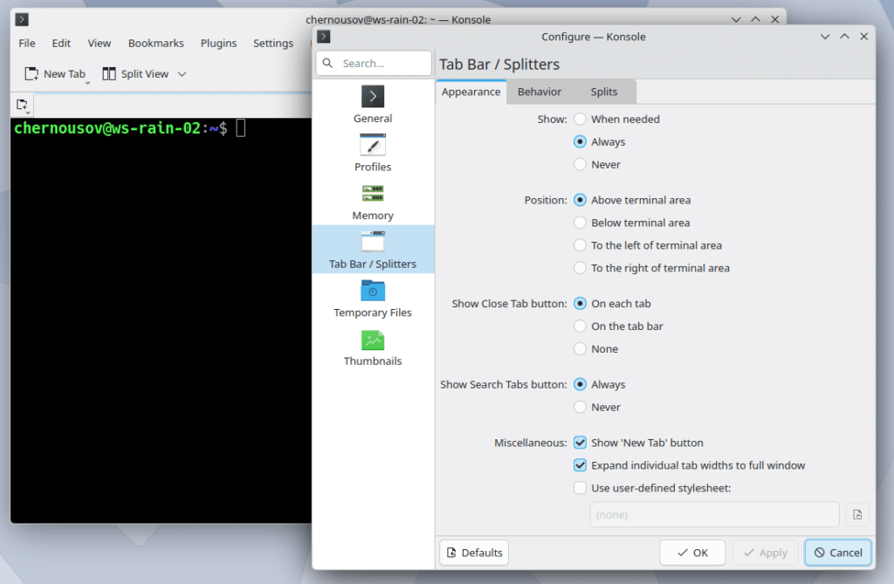Open the Edit menu in Konsole
The width and height of the screenshot is (894, 584).
61,44
